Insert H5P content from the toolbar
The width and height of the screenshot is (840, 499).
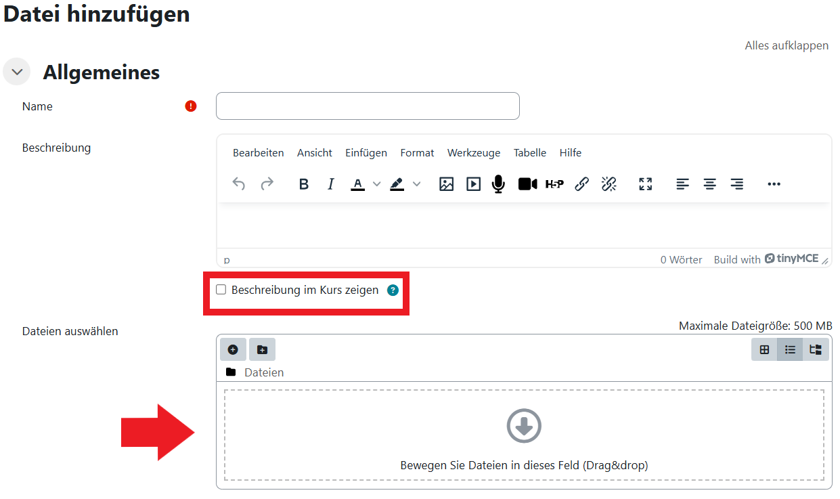554,184
